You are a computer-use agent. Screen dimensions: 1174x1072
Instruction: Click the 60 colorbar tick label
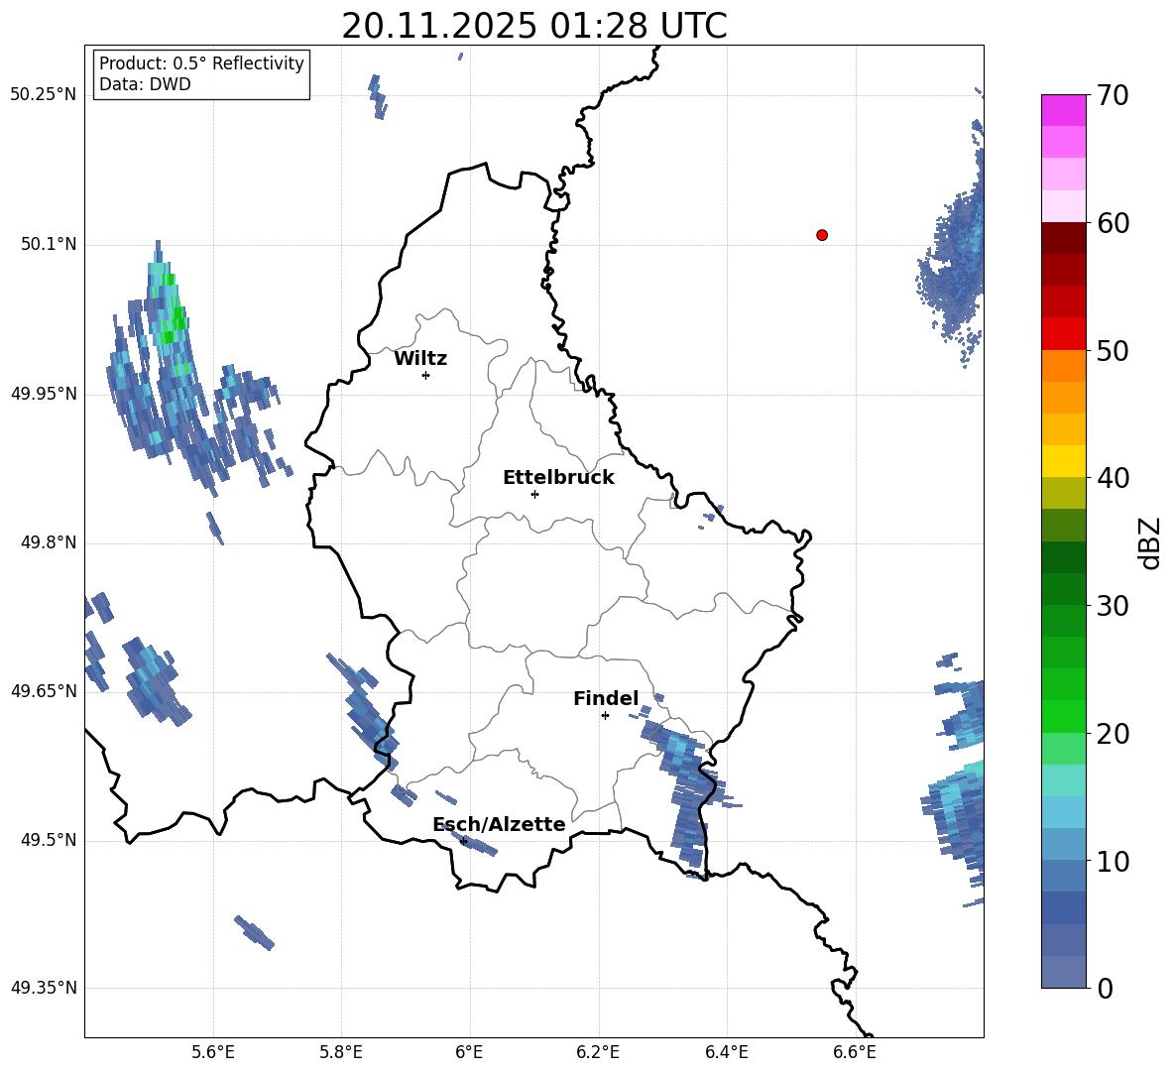[x=1113, y=223]
